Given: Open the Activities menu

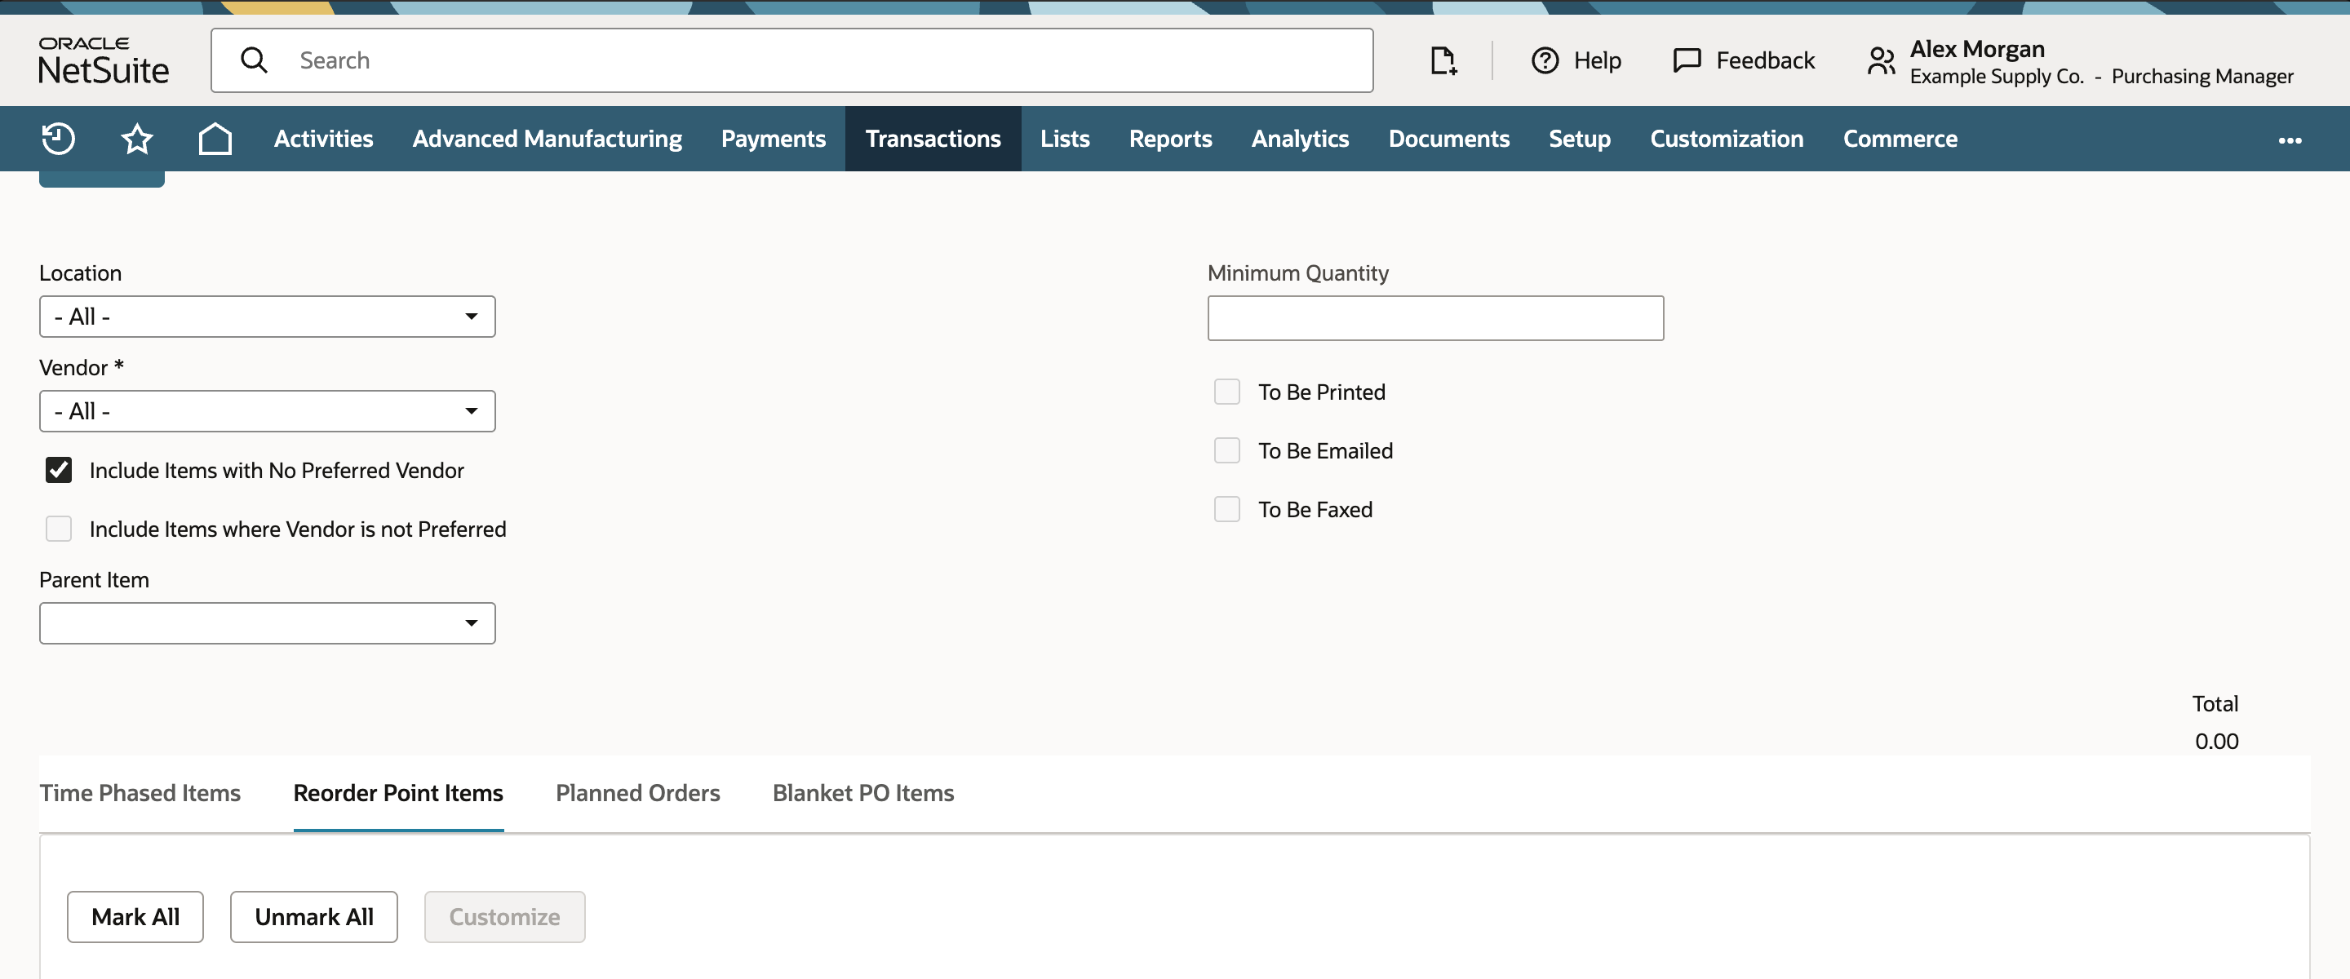Looking at the screenshot, I should click(x=324, y=139).
